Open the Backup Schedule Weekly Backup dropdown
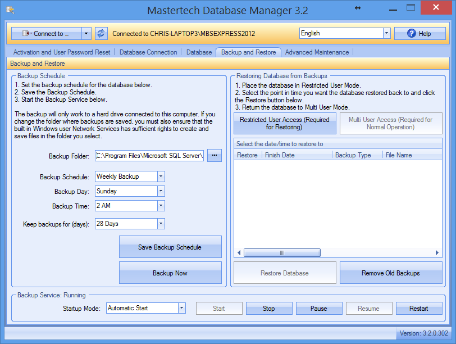 [x=161, y=176]
